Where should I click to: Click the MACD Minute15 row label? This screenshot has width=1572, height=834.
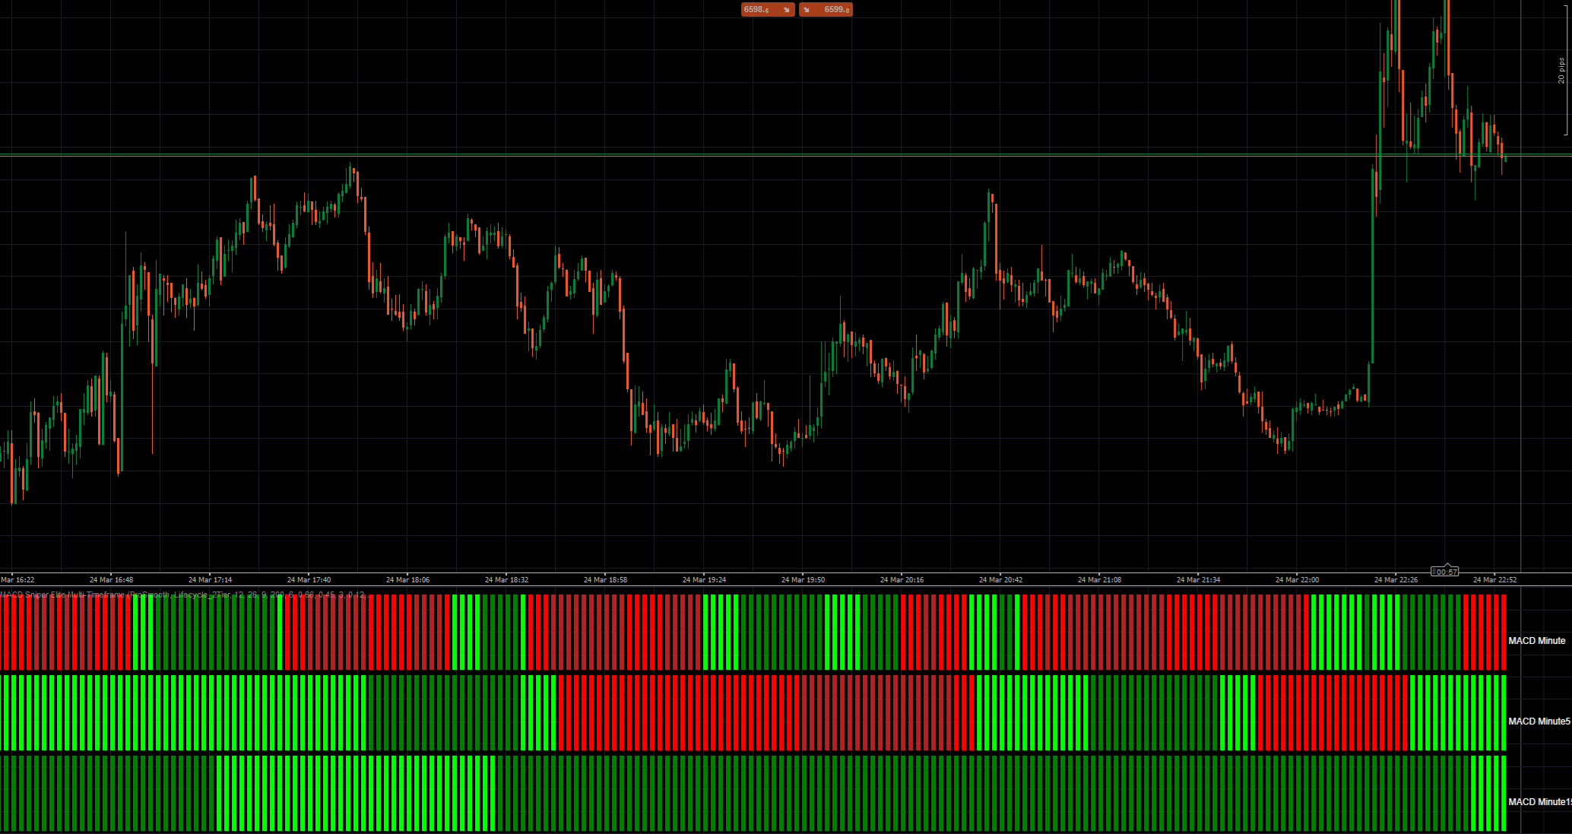(x=1539, y=802)
